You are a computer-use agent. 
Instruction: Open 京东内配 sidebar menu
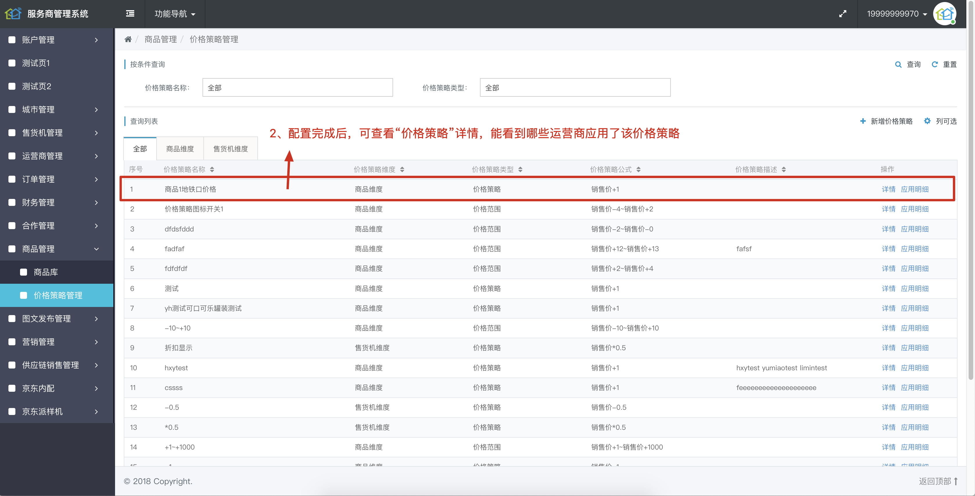click(x=57, y=388)
